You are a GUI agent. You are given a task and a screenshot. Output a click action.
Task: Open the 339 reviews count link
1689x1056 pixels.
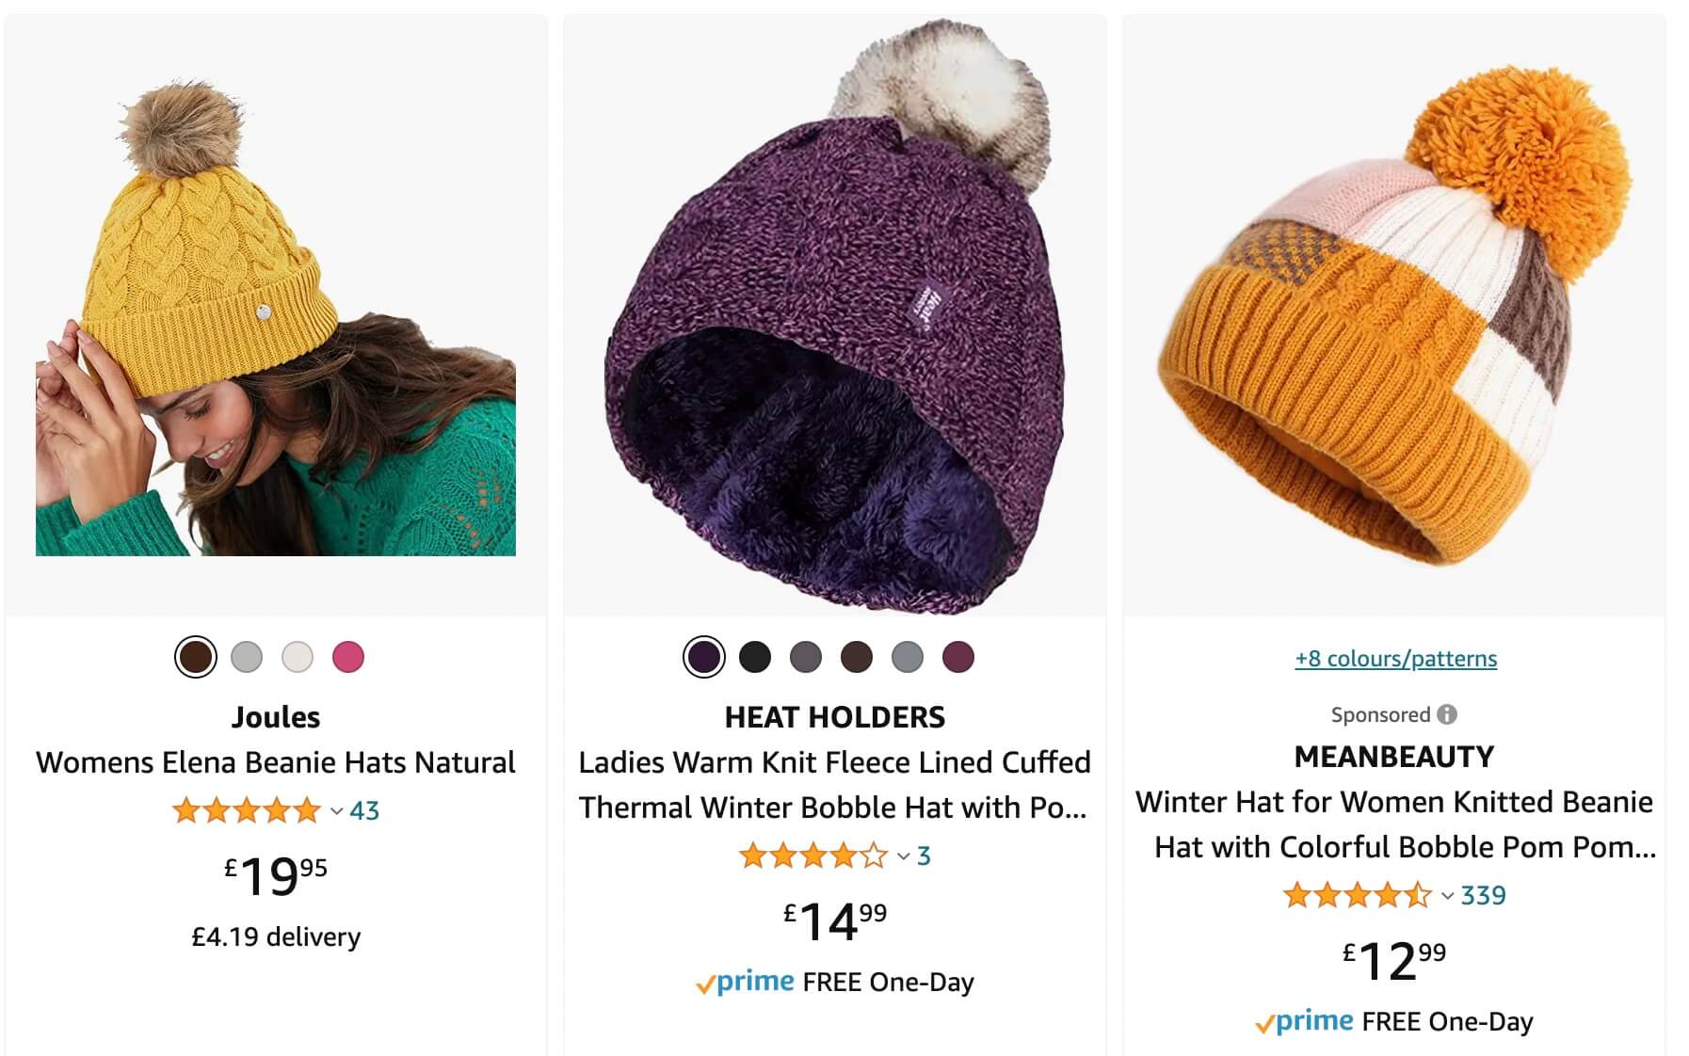pos(1484,895)
